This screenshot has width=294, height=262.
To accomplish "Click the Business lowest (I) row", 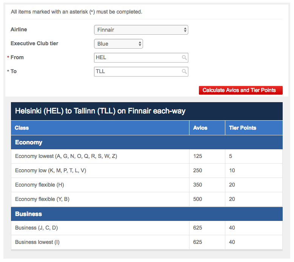I will 37,242.
